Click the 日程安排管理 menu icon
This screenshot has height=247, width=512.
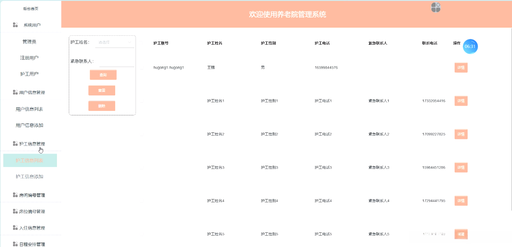(x=15, y=244)
